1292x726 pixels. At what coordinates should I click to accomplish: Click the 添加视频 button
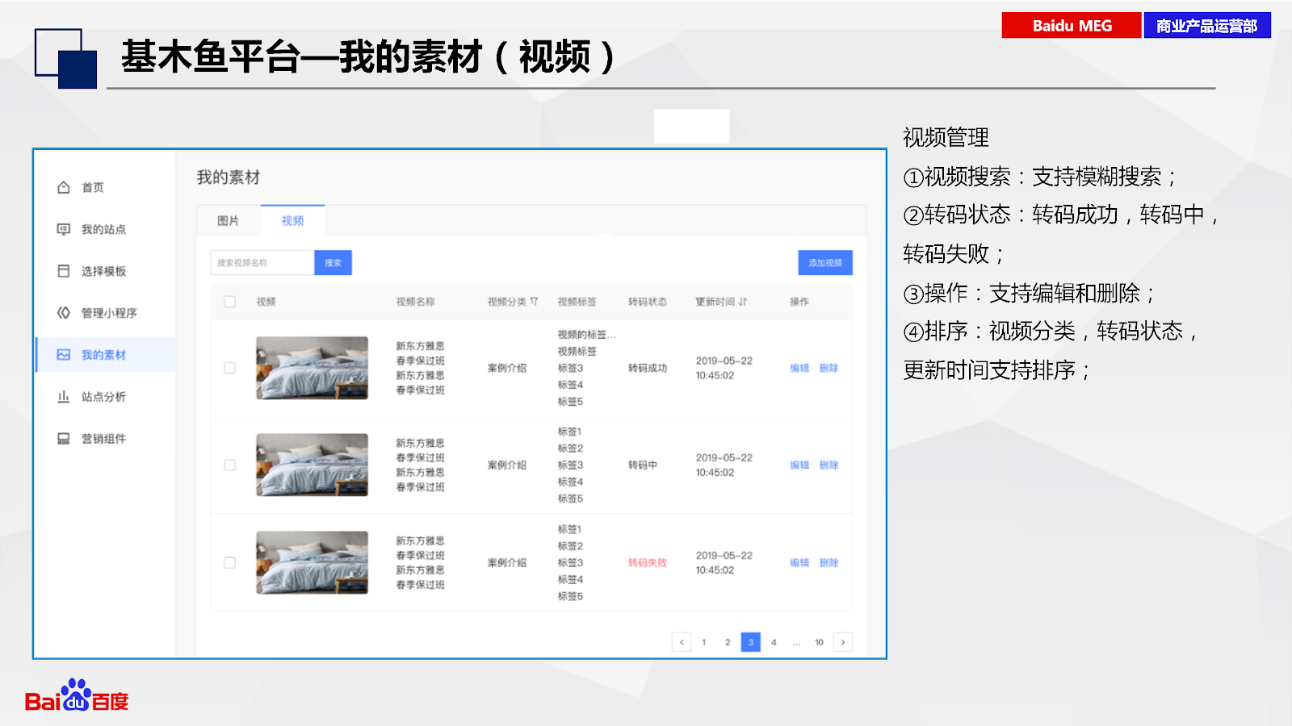coord(825,263)
